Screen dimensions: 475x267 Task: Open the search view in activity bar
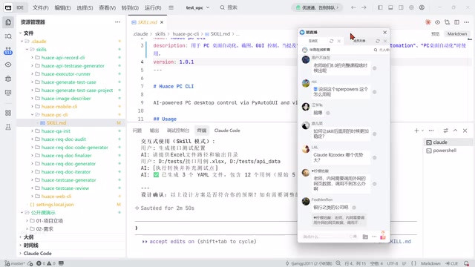click(x=8, y=36)
